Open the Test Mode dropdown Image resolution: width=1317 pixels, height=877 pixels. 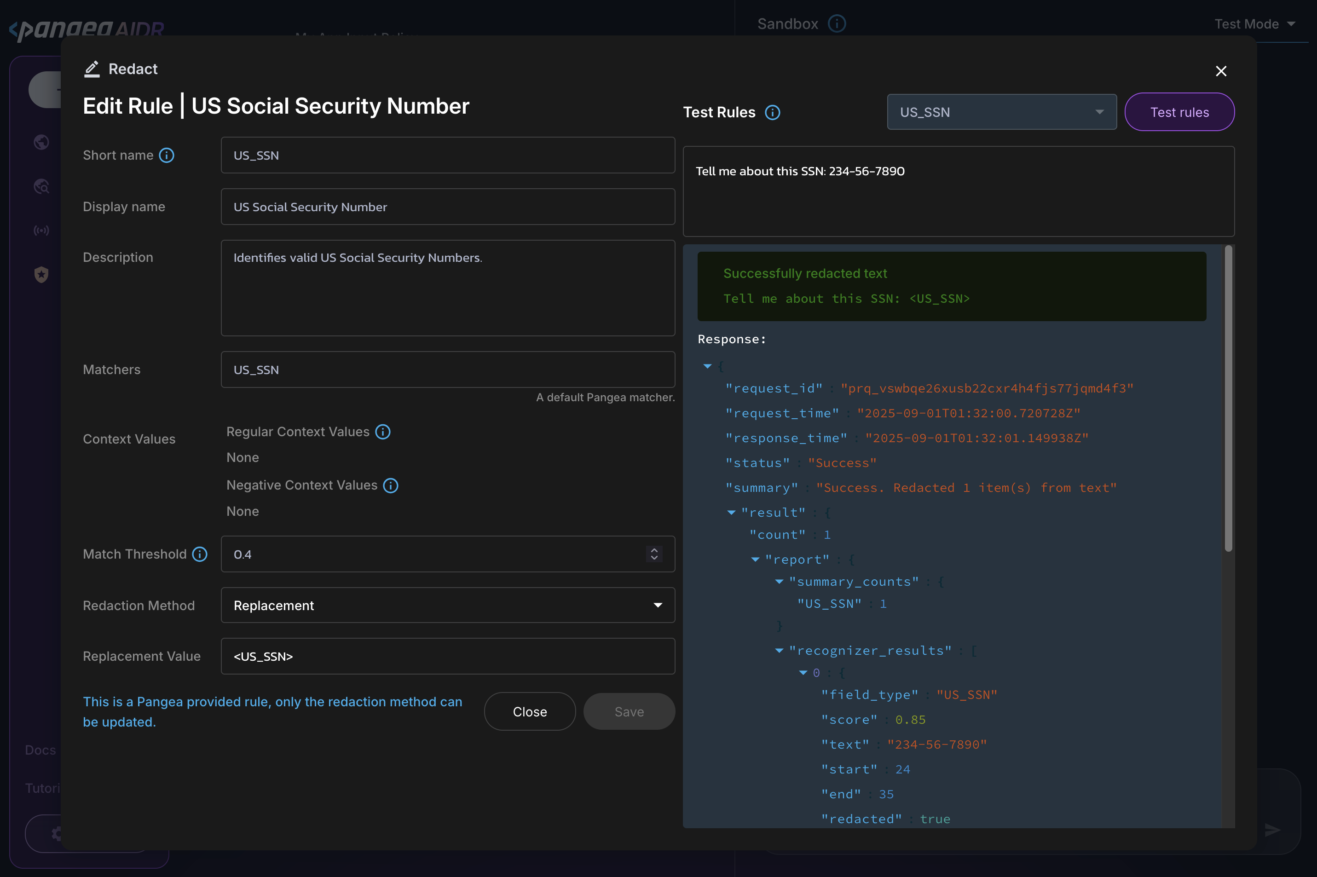(x=1255, y=24)
